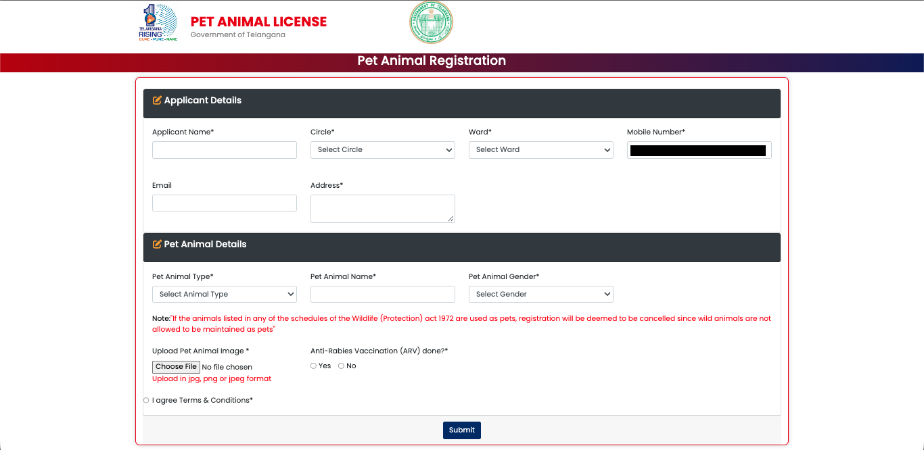924x450 pixels.
Task: Click the Applicant Details section header
Action: click(x=462, y=103)
